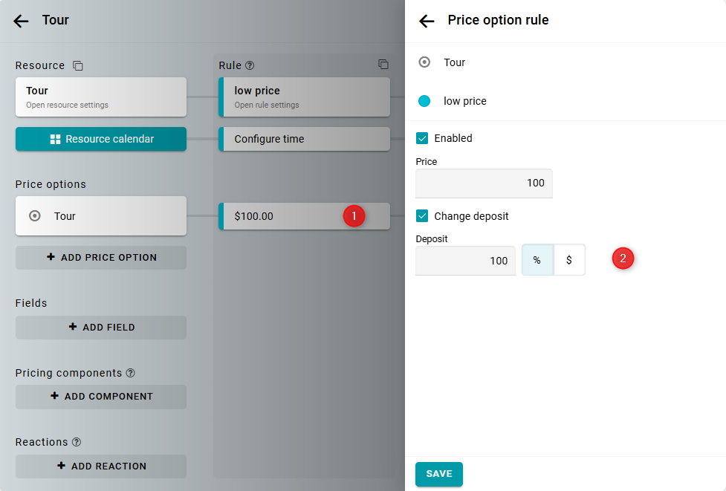The width and height of the screenshot is (726, 491).
Task: Open the low price rule settings
Action: click(305, 97)
